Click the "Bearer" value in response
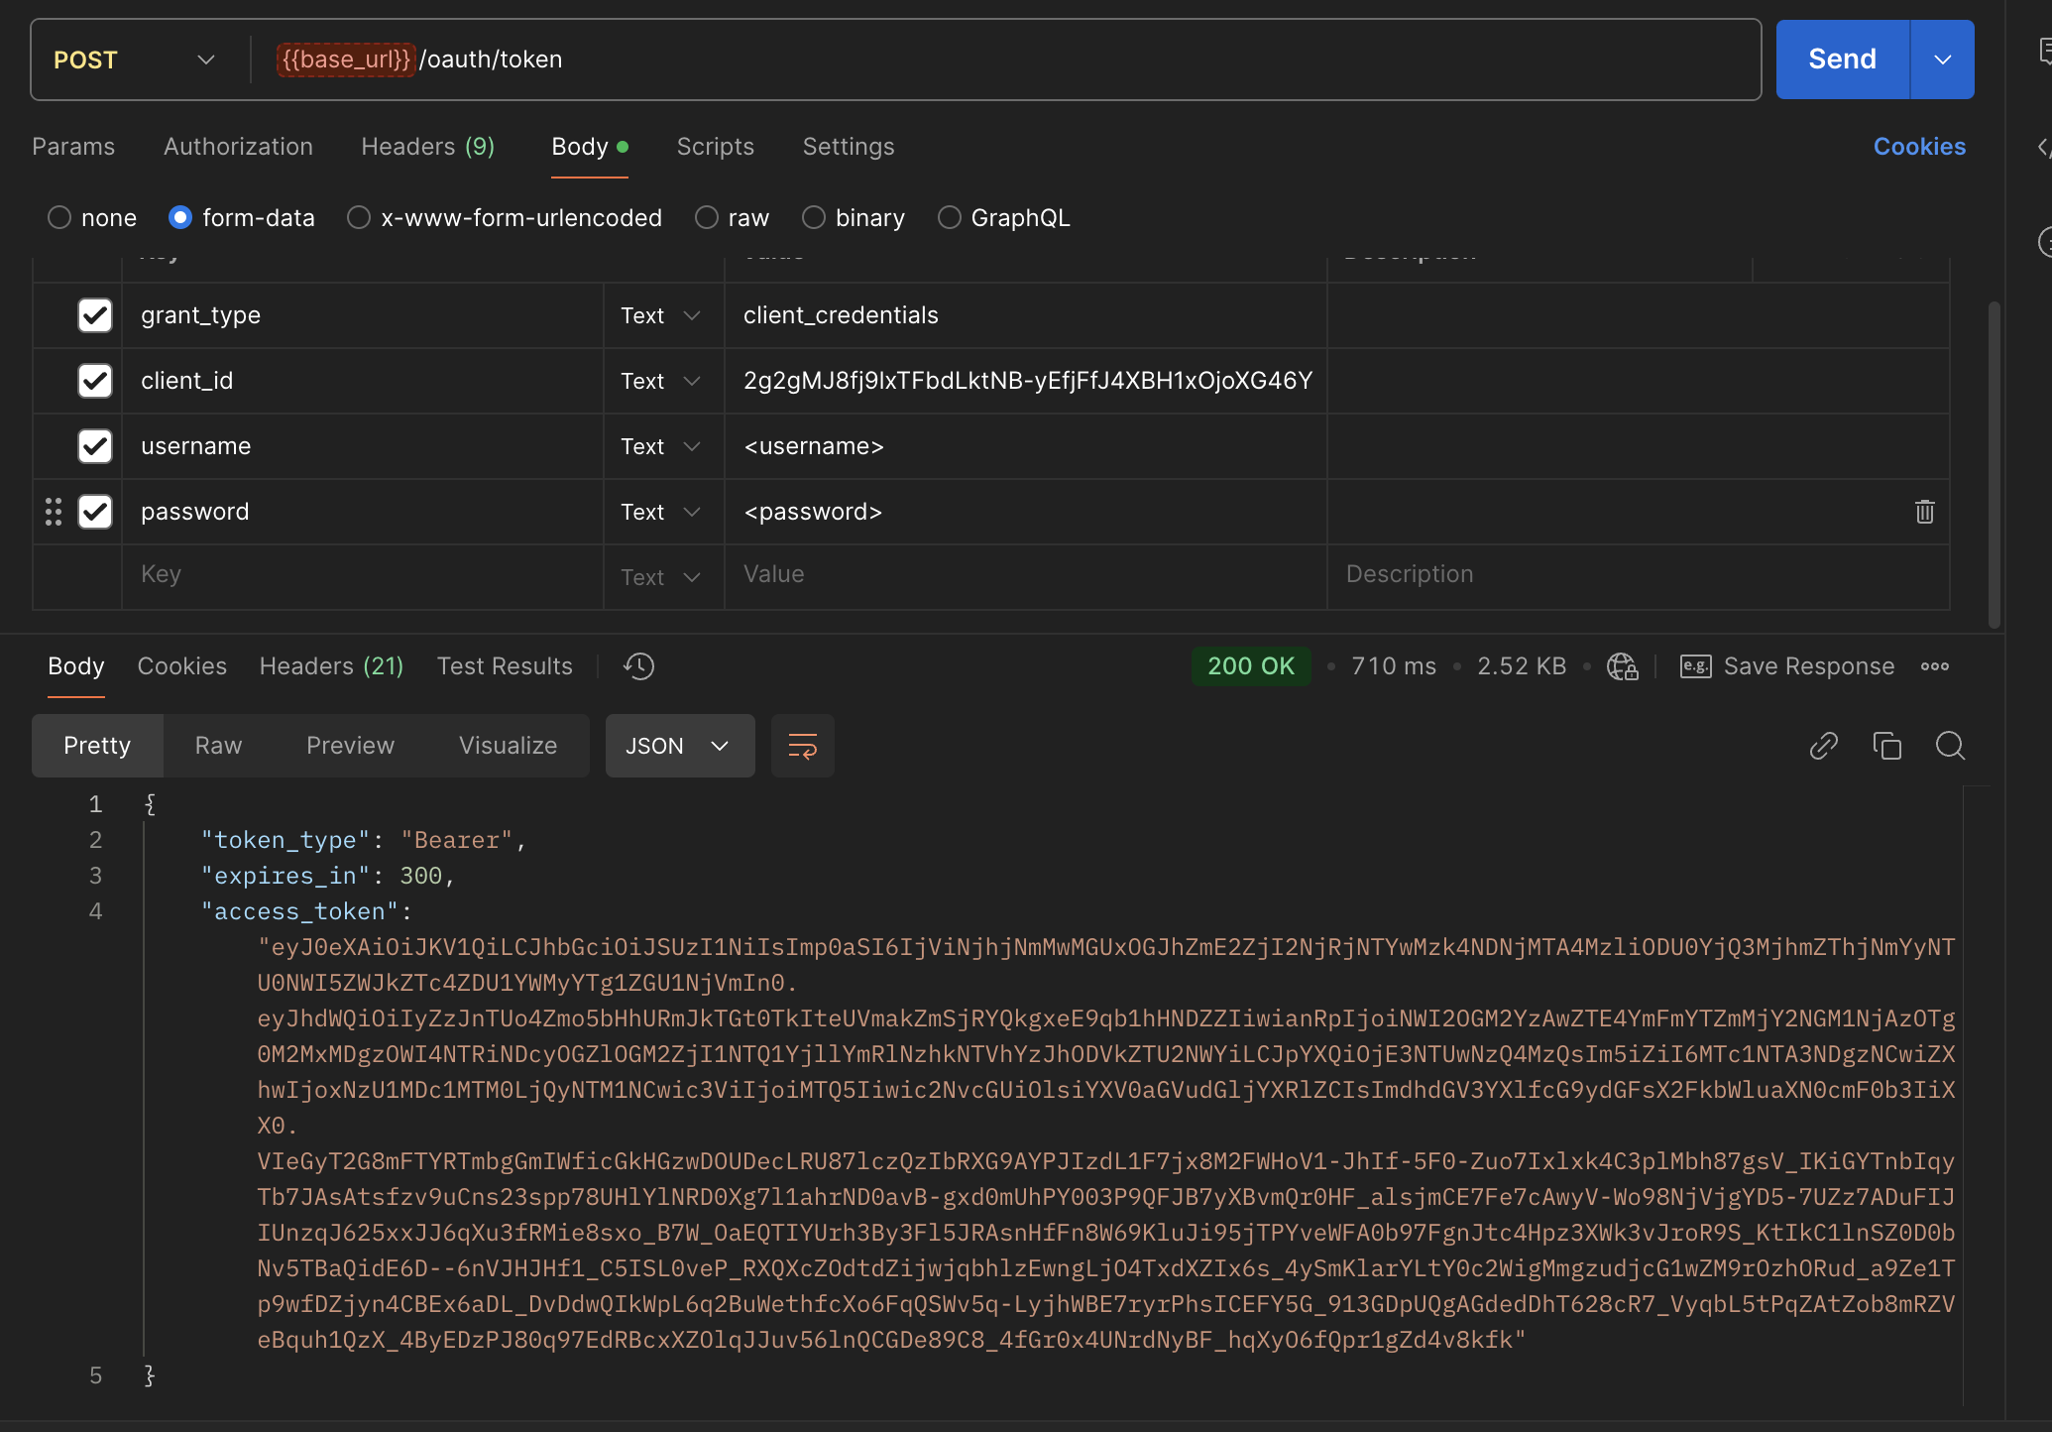 [x=457, y=840]
